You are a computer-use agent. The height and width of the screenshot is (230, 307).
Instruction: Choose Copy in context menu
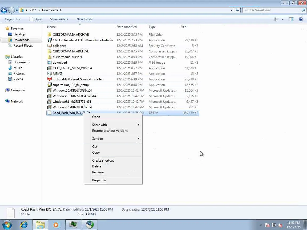pyautogui.click(x=112, y=153)
